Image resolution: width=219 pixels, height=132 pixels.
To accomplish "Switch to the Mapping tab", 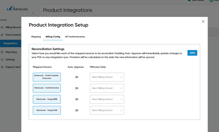I will tap(36, 37).
